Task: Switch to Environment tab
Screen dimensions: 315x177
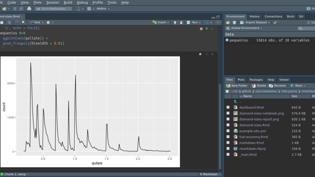Action: 235,16
